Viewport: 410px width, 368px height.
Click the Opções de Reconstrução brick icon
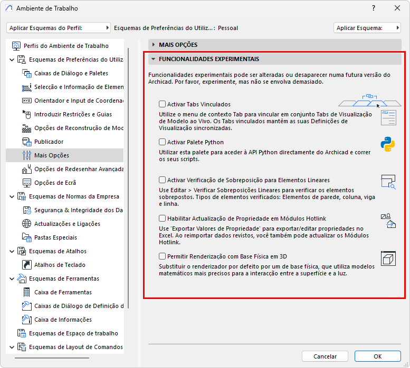(x=27, y=128)
